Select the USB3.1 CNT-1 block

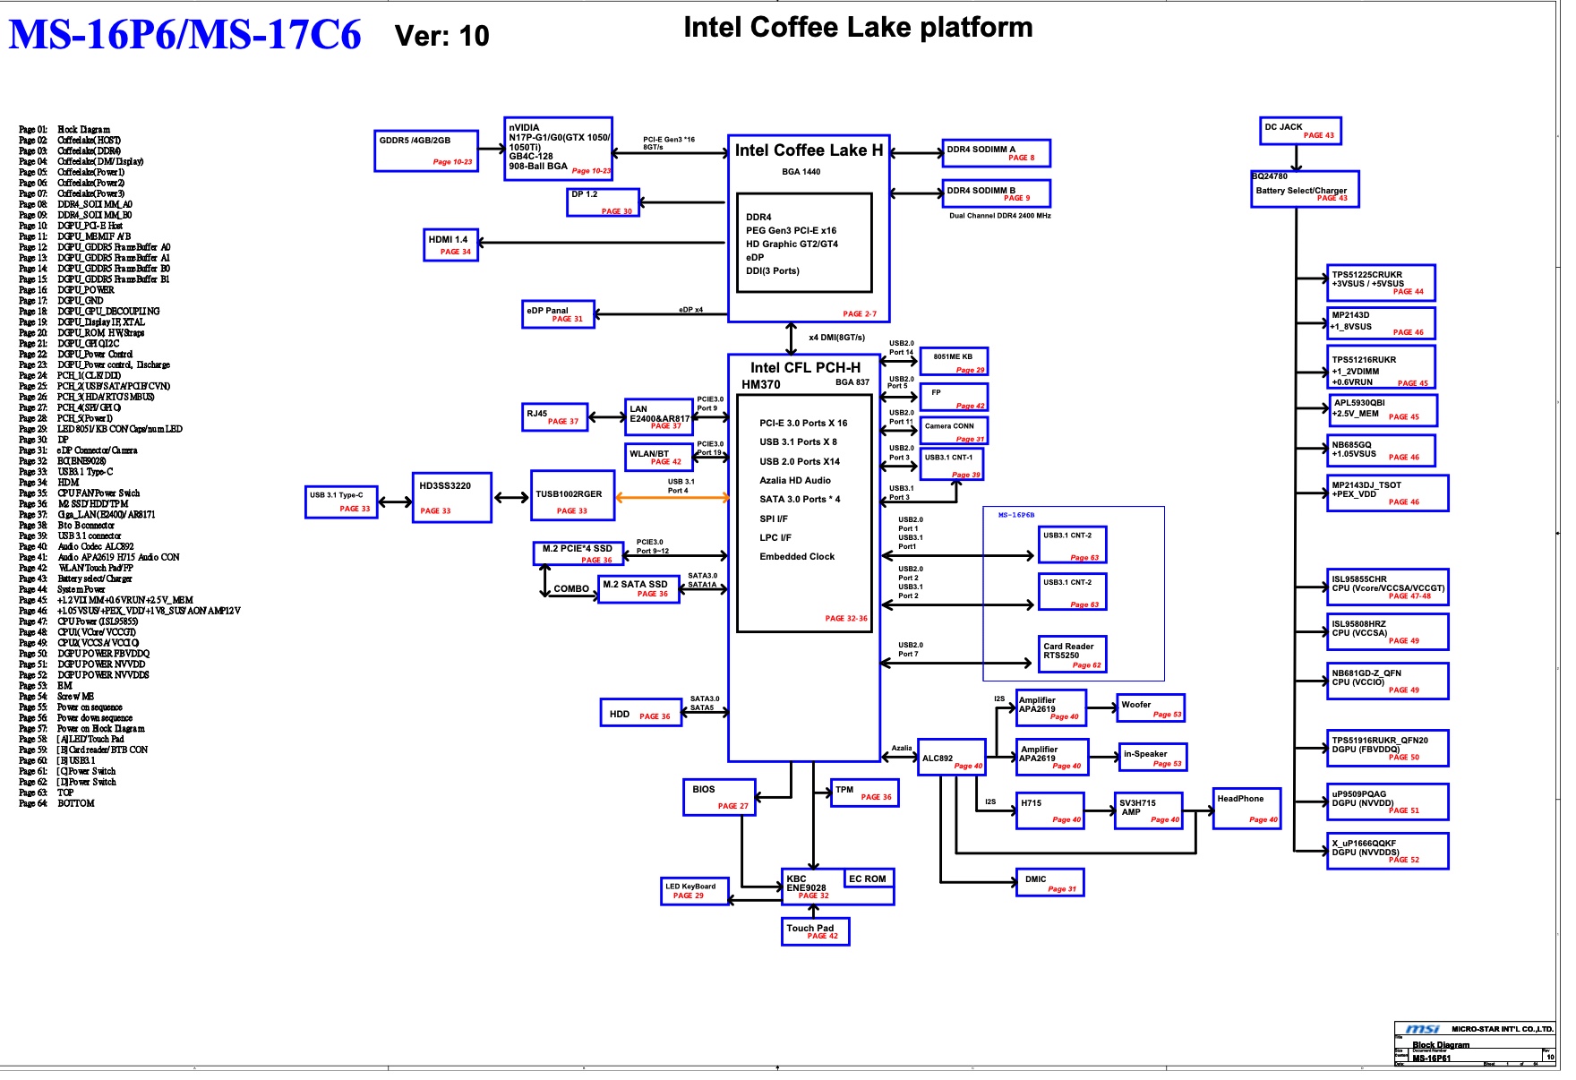[x=952, y=464]
